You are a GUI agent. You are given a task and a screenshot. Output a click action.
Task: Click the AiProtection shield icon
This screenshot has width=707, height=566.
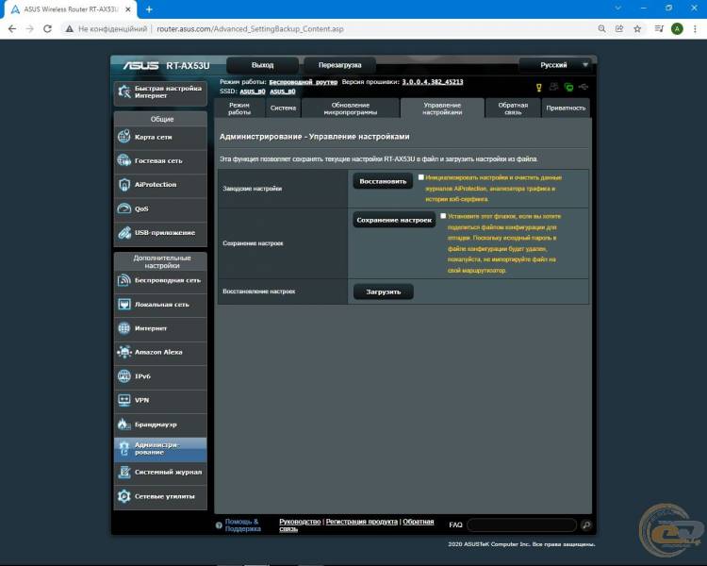click(x=124, y=184)
